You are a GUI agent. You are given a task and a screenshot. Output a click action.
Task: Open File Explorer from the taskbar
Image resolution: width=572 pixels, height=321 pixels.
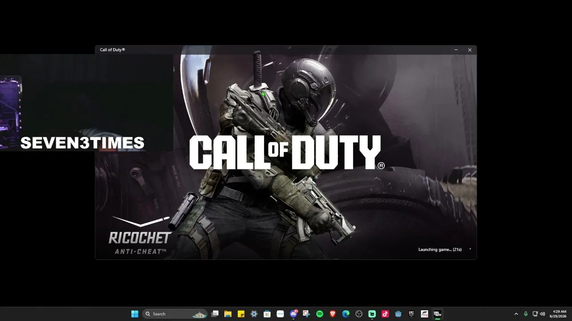(x=228, y=314)
